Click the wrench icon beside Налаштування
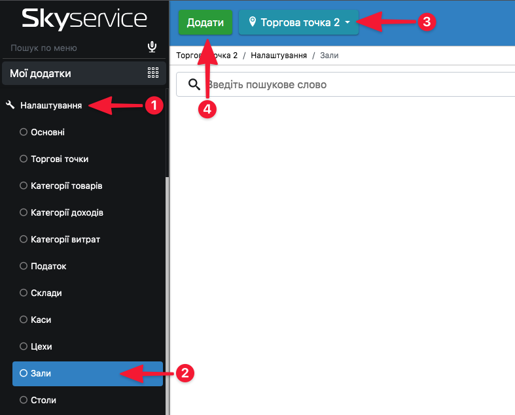This screenshot has height=415, width=515. pyautogui.click(x=10, y=105)
